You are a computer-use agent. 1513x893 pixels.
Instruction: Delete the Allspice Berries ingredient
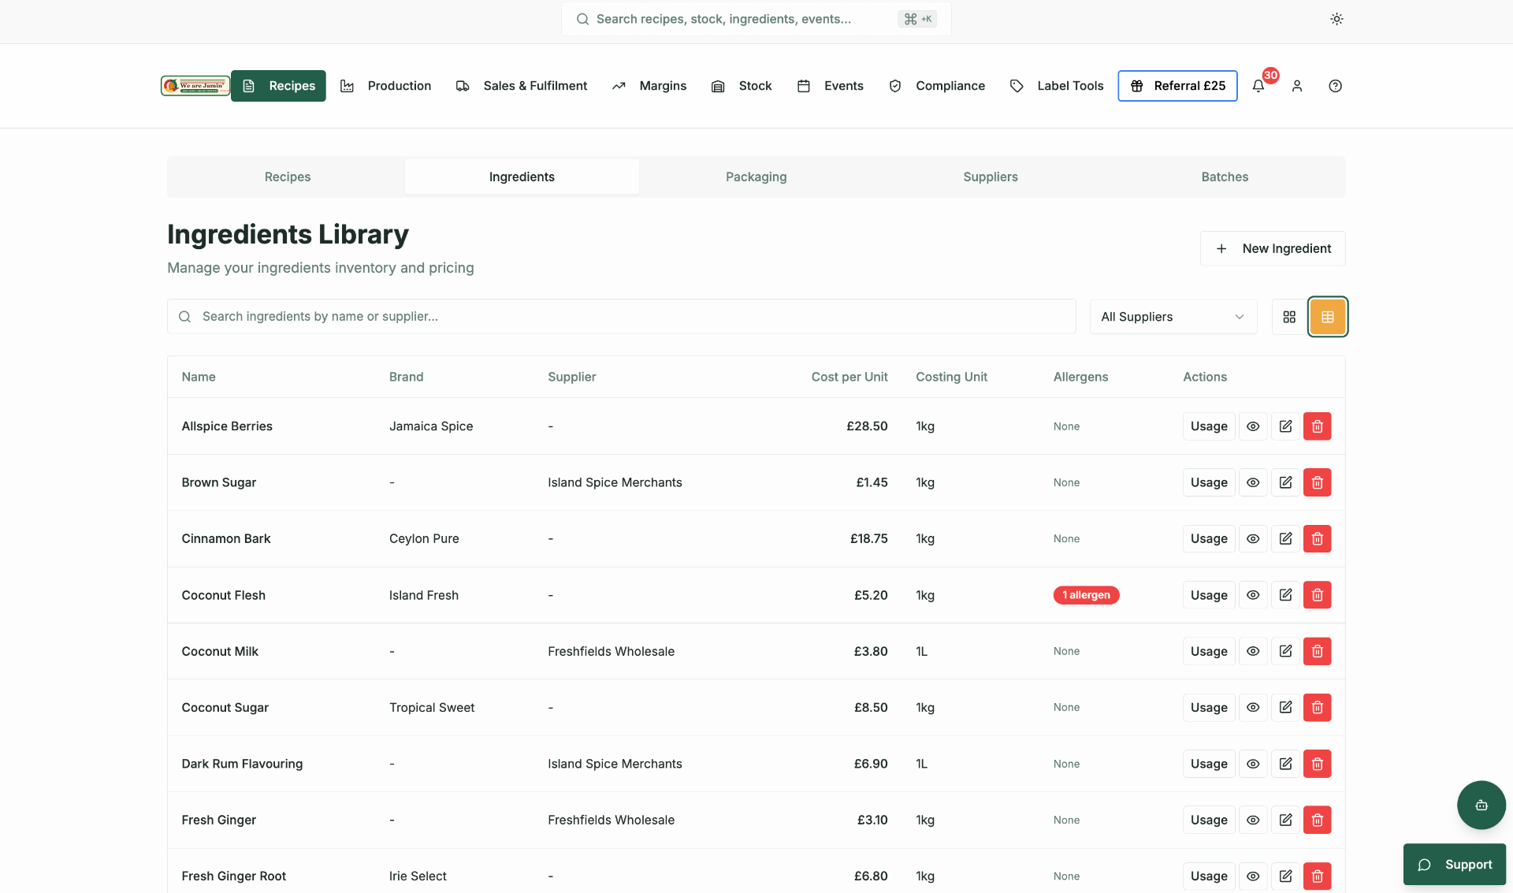(1317, 426)
